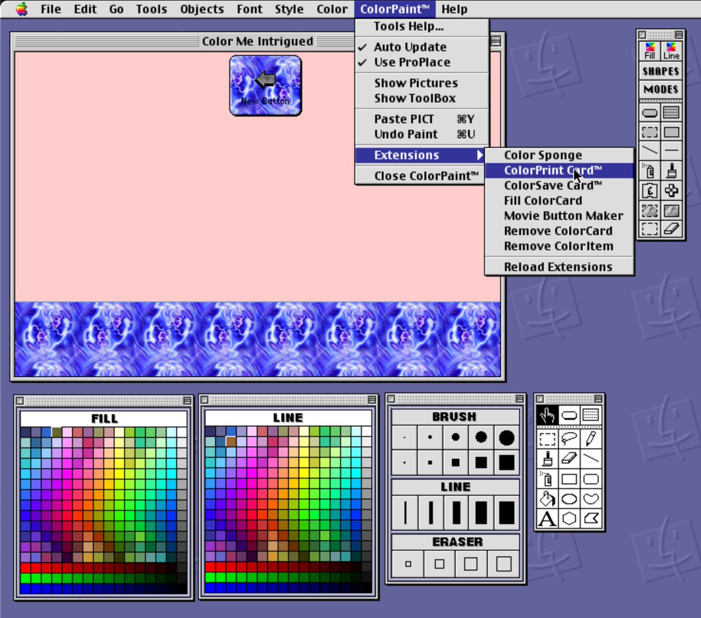Screen dimensions: 701x618
Task: Select the field tool in standard tools palette
Action: [591, 416]
